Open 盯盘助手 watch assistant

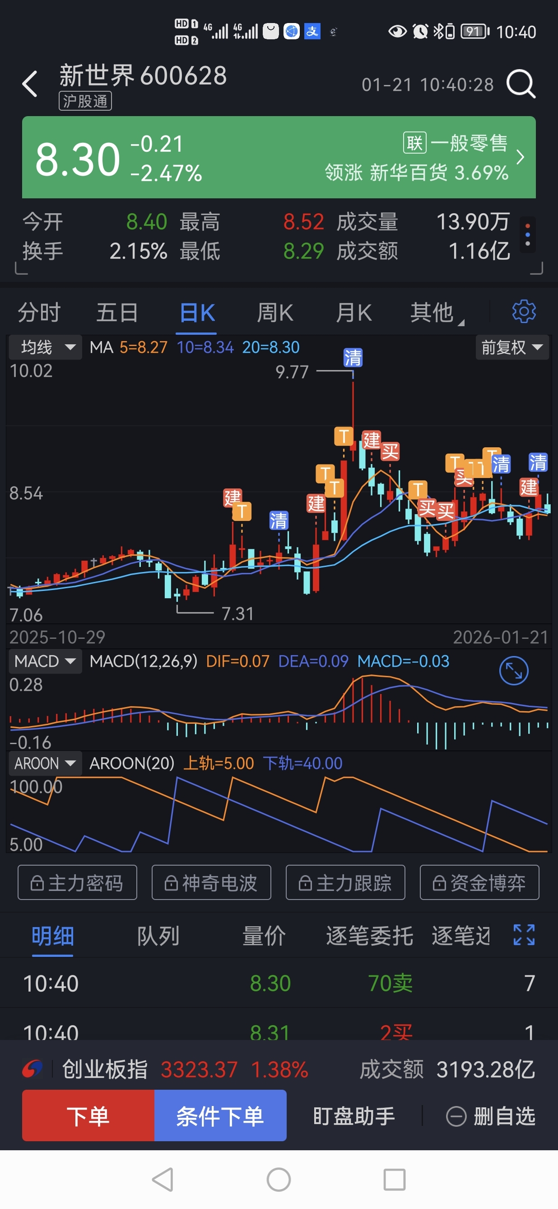point(354,1116)
